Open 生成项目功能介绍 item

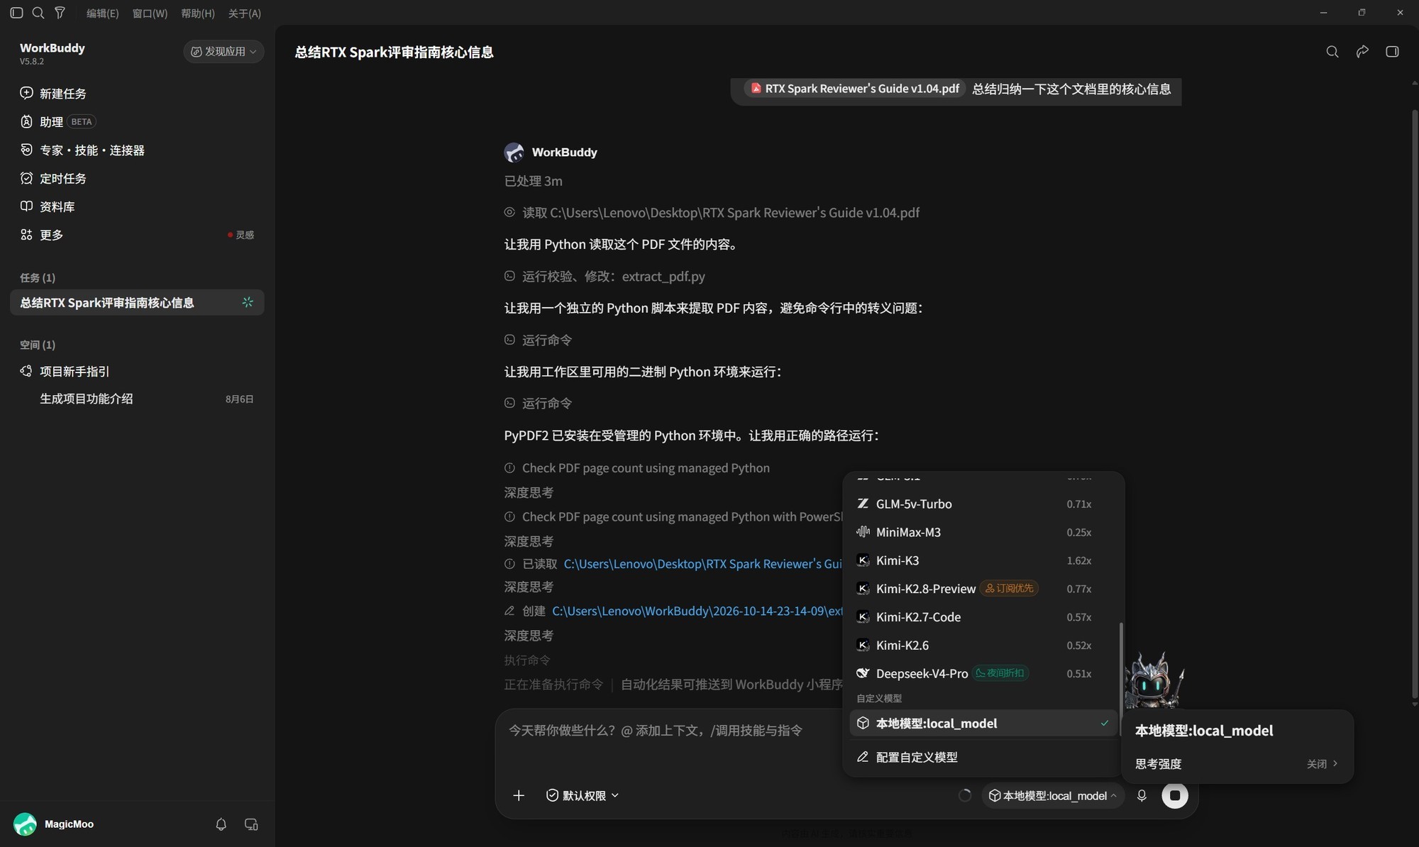click(x=87, y=399)
